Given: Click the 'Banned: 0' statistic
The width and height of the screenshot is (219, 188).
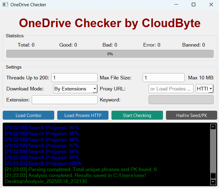Looking at the screenshot, I should 194,45.
